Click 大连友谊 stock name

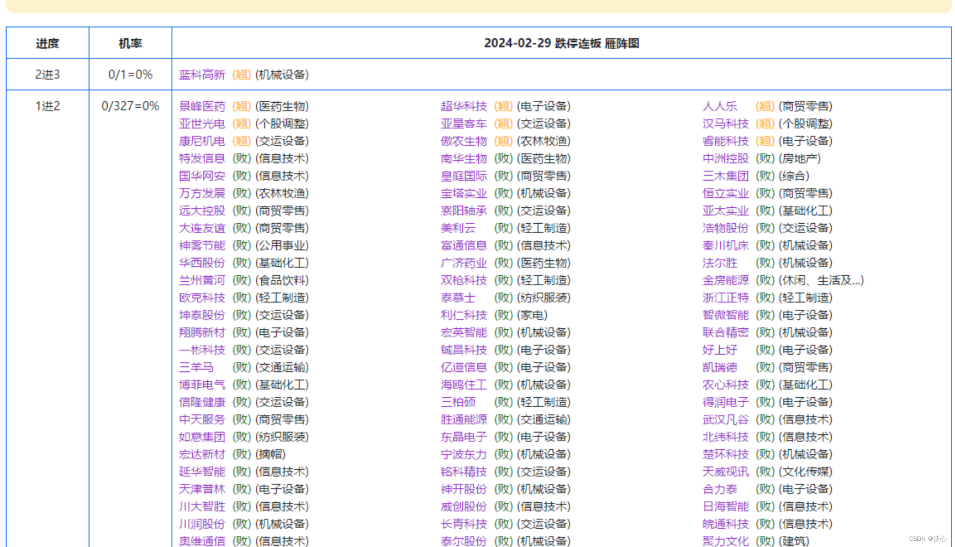pos(202,228)
